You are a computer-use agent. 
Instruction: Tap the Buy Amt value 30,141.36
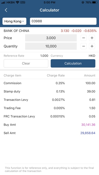tap(88, 125)
